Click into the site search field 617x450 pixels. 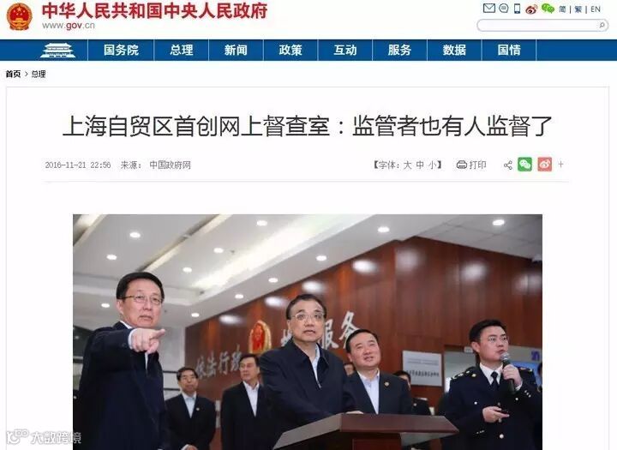click(537, 26)
